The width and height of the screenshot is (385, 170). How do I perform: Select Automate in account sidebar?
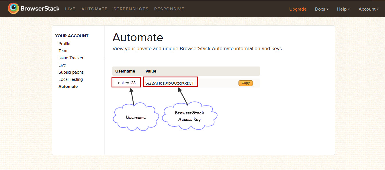point(68,87)
